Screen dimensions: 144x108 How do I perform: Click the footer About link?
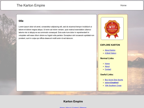68,107
